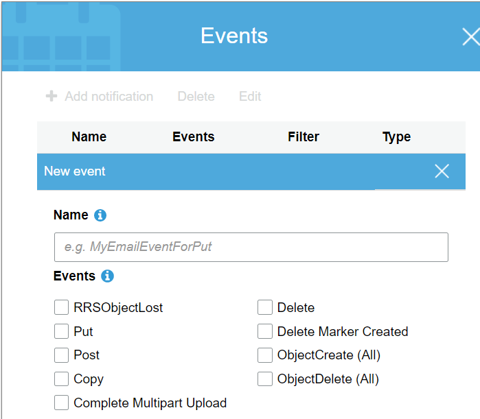Check the Delete event checkbox
The image size is (480, 419).
[x=265, y=307]
